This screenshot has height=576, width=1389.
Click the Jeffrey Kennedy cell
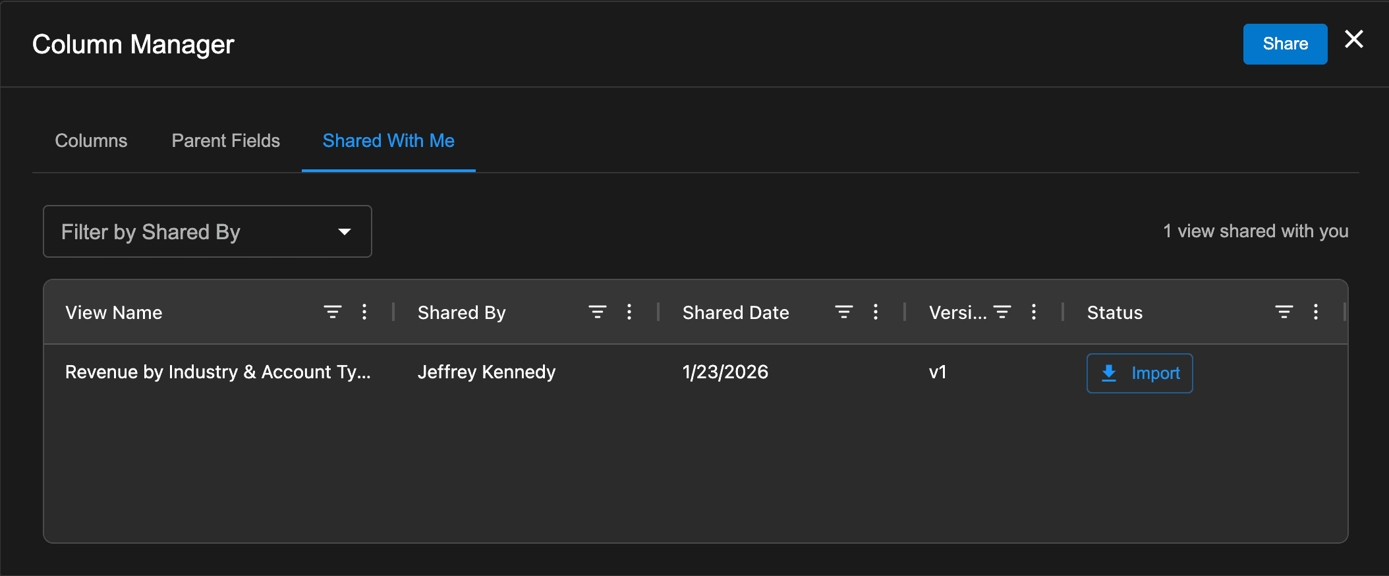[486, 372]
